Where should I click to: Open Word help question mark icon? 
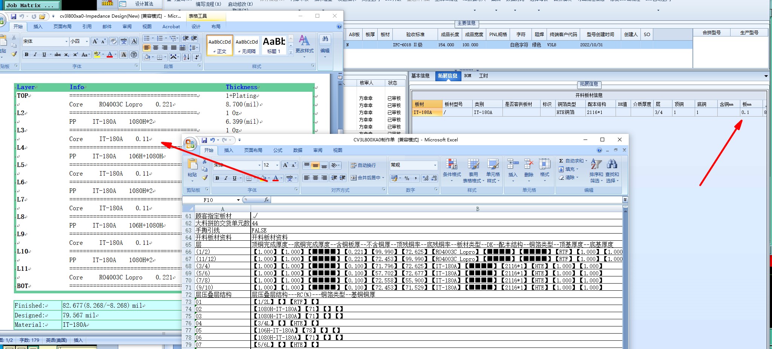(x=339, y=26)
